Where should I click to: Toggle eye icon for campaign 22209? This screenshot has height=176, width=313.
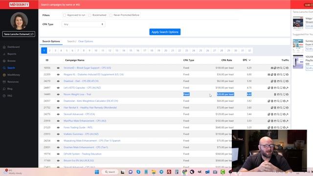(x=58, y=74)
